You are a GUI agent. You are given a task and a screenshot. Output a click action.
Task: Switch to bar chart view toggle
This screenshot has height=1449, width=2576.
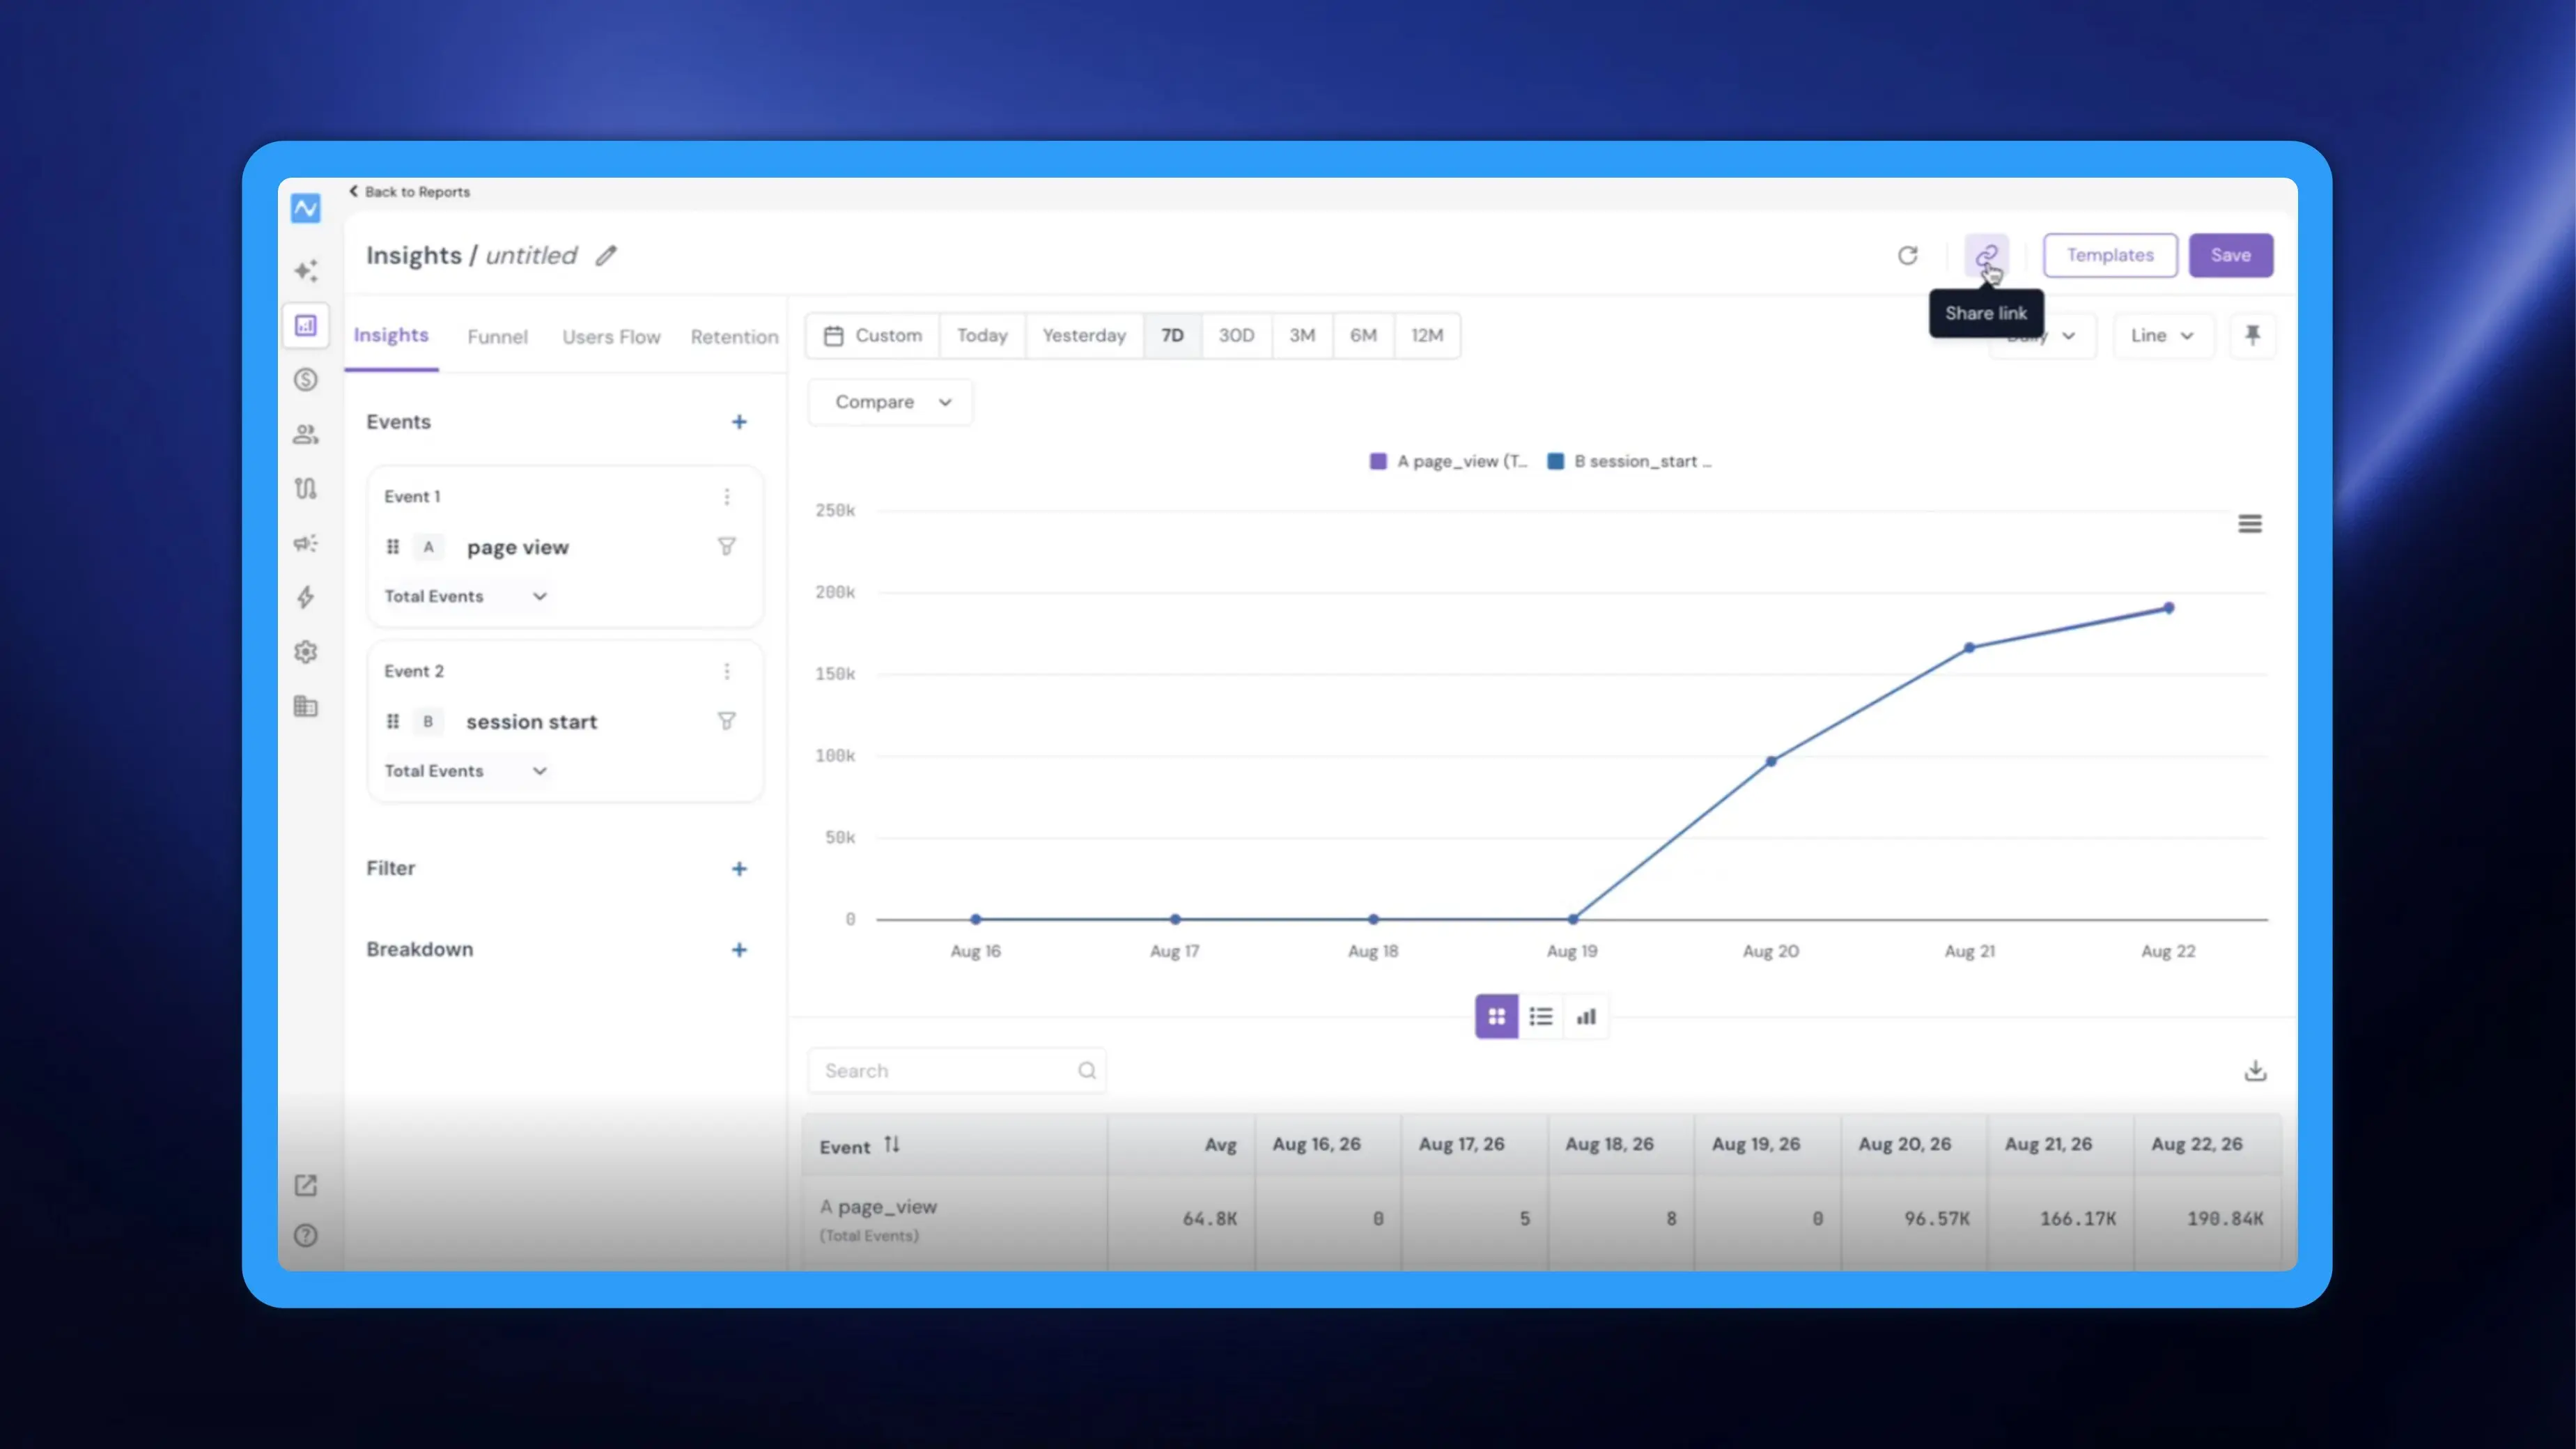[x=1586, y=1017]
